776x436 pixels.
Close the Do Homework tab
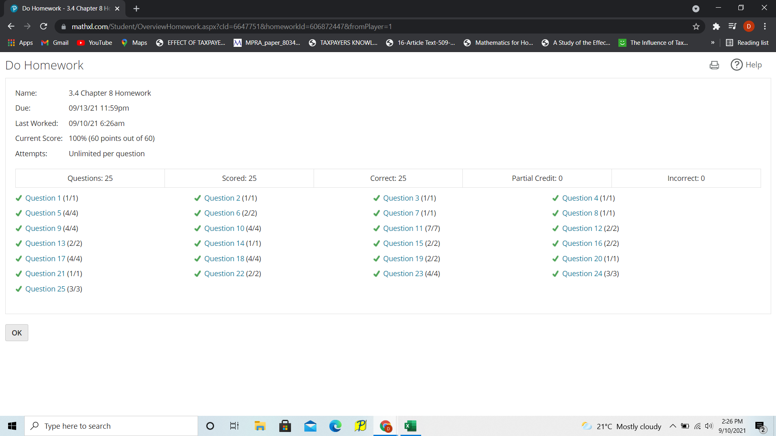coord(117,8)
